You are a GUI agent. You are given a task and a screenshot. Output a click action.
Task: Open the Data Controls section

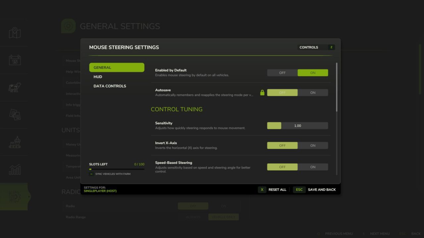[110, 86]
